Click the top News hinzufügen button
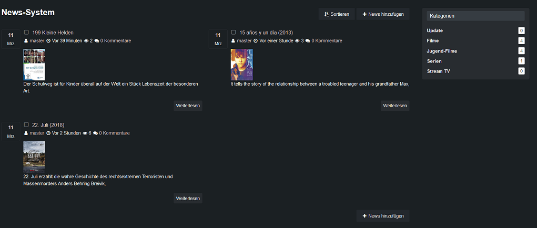 coord(383,14)
